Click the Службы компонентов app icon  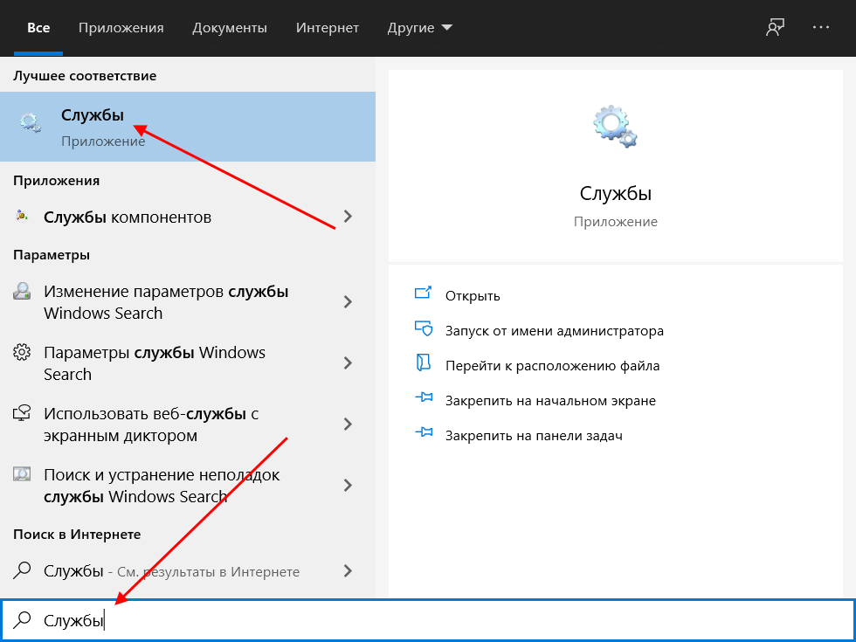pos(22,217)
